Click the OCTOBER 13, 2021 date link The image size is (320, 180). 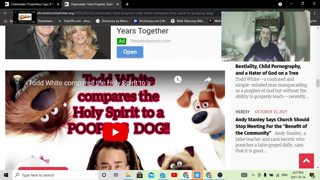(x=271, y=112)
